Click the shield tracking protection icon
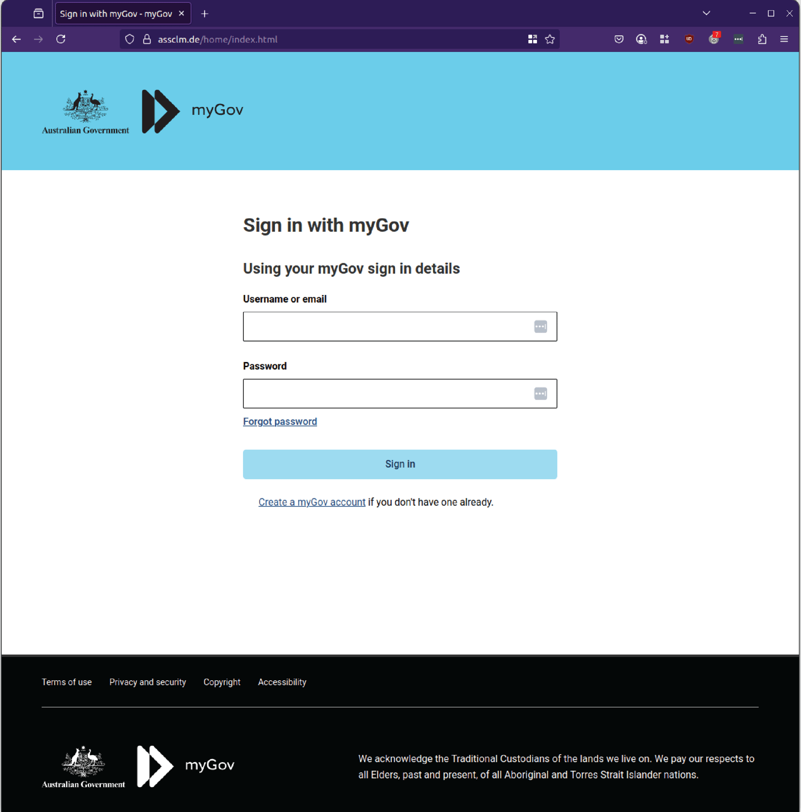 click(x=130, y=39)
